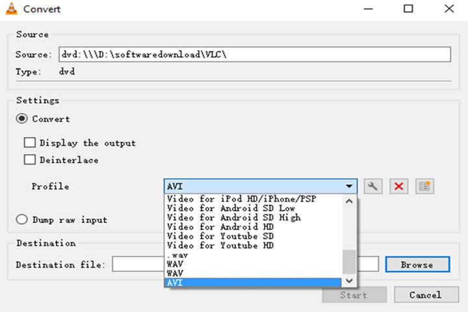Image resolution: width=468 pixels, height=312 pixels.
Task: Close the Convert dialog window
Action: [x=449, y=8]
